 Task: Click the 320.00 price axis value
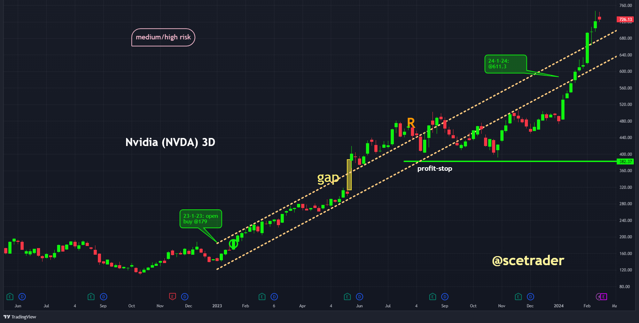pyautogui.click(x=626, y=187)
